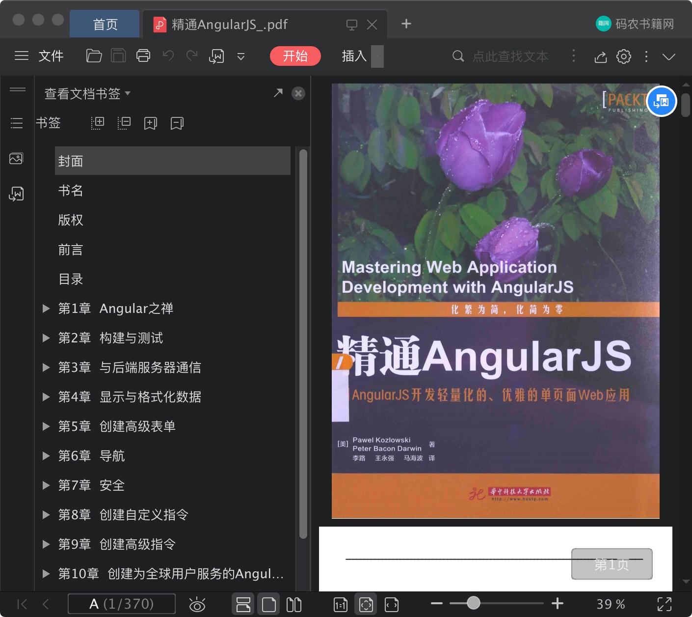This screenshot has height=617, width=692.
Task: Switch to the 首页 tab
Action: pyautogui.click(x=105, y=24)
